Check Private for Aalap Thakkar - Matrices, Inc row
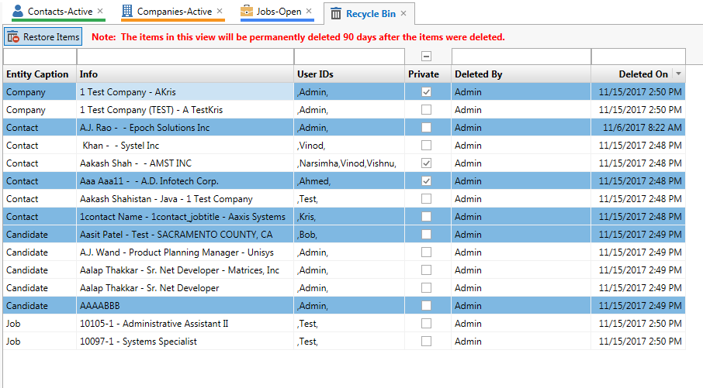The height and width of the screenshot is (388, 703). (426, 270)
